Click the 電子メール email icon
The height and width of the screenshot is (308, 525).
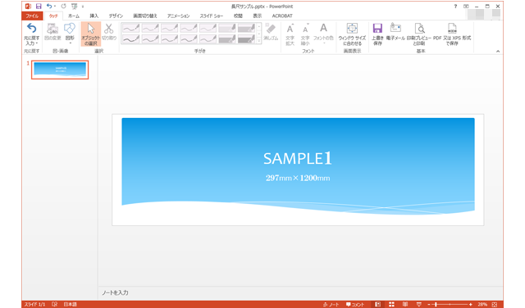coord(395,32)
